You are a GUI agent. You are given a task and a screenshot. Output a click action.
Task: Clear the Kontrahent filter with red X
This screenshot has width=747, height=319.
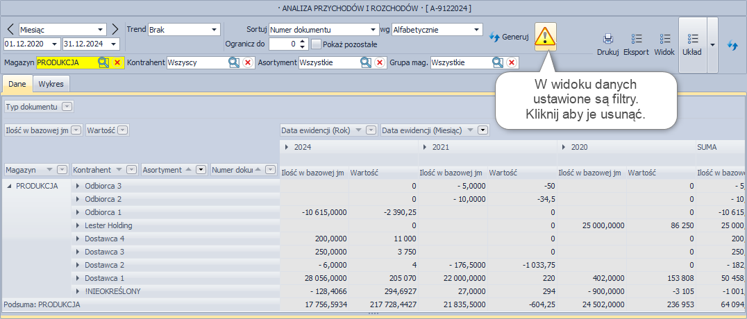pos(249,62)
